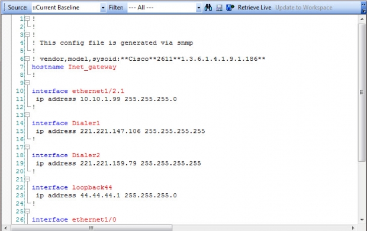Click the Retrieve Live disk-arrow icon
The width and height of the screenshot is (367, 231).
tap(230, 8)
